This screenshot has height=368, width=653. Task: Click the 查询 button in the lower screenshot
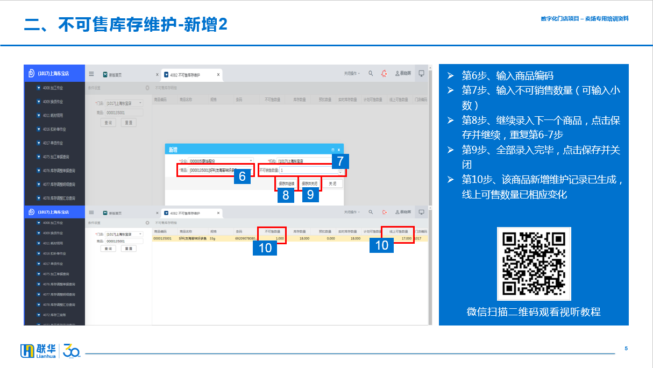tap(108, 249)
